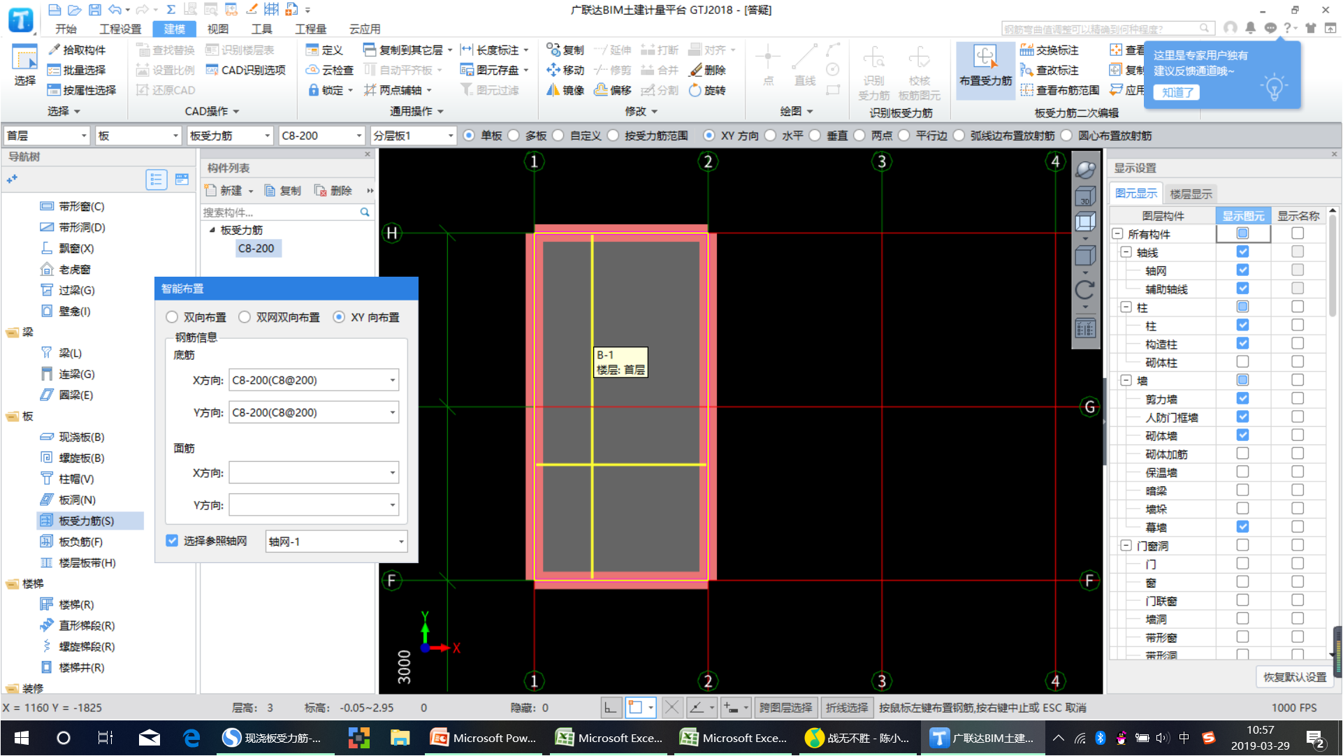The image size is (1343, 756).
Task: Click the 搜索构件 search input field
Action: 280,212
